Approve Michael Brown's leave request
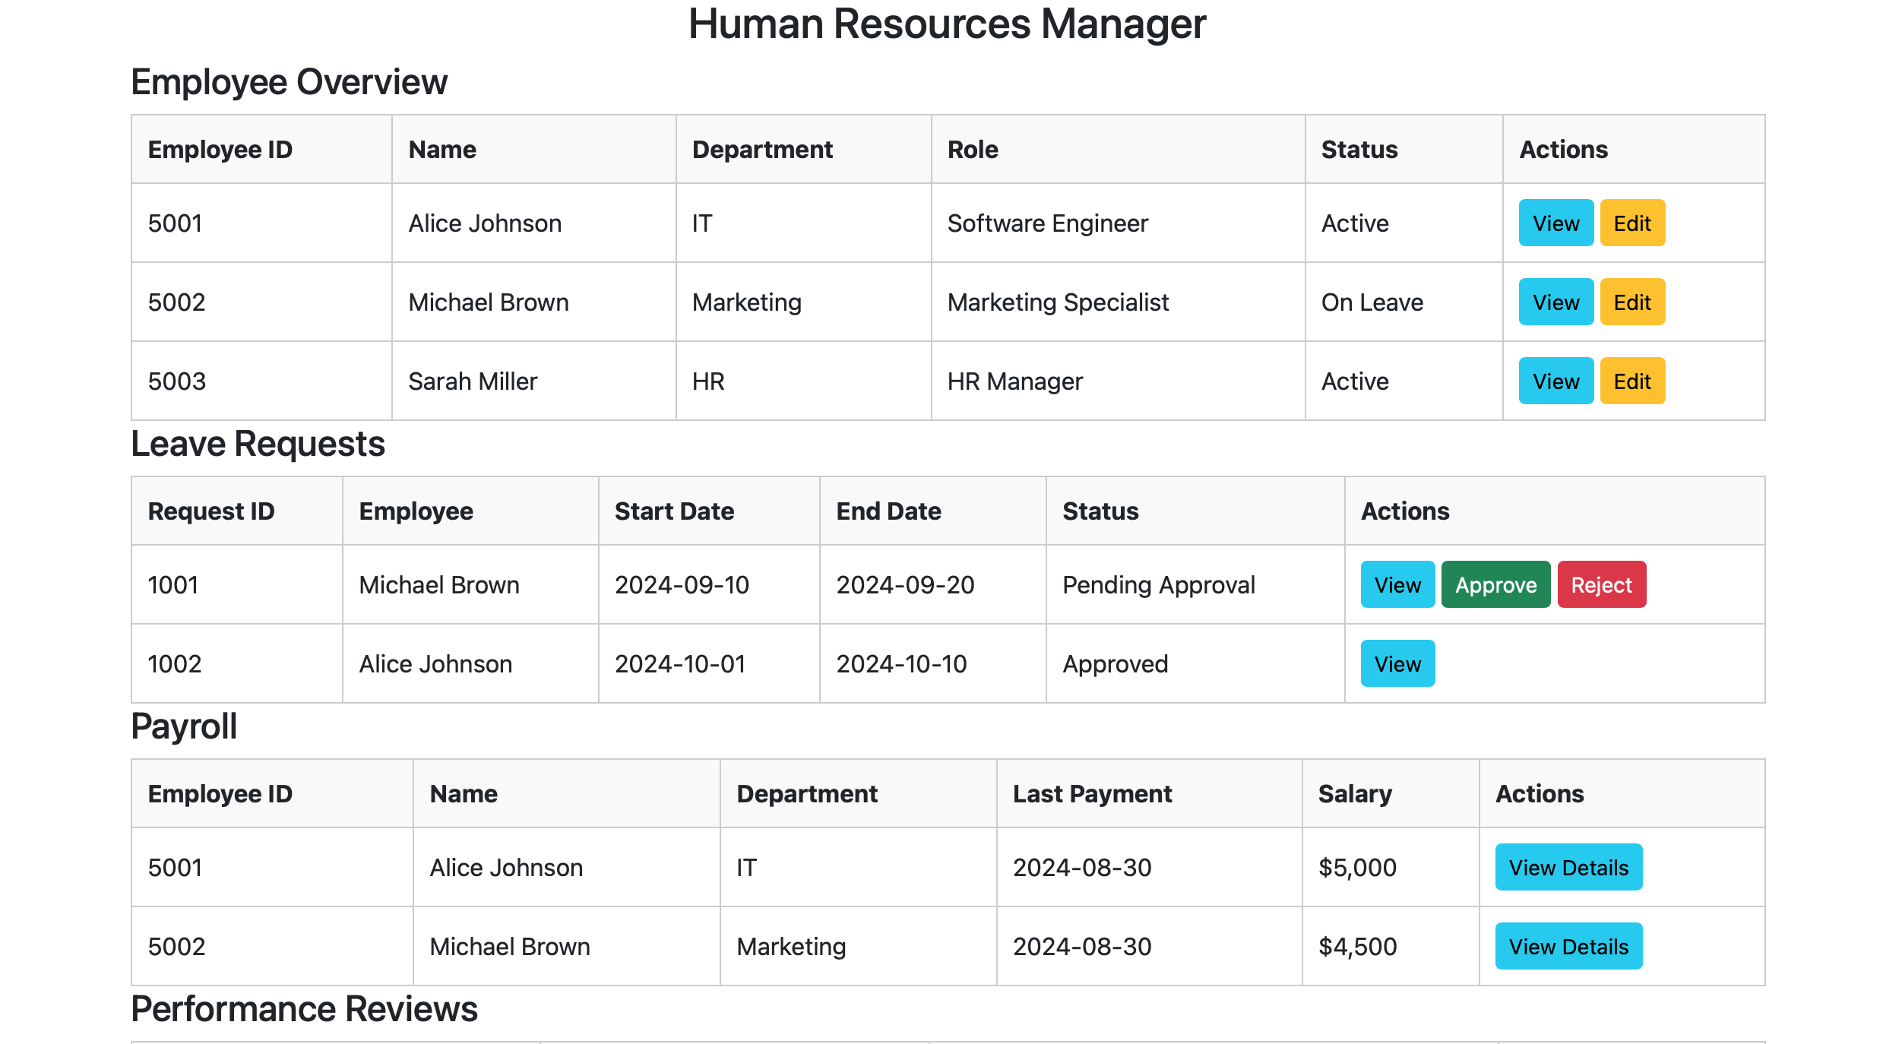Viewport: 1883px width, 1044px height. (x=1495, y=585)
